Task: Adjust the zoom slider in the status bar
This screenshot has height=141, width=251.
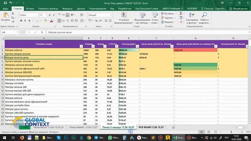Action: [231, 132]
